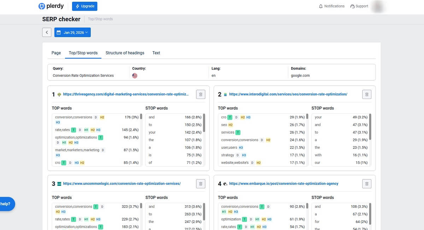Delete result 1 with trash icon
This screenshot has height=230, width=424.
(x=201, y=94)
